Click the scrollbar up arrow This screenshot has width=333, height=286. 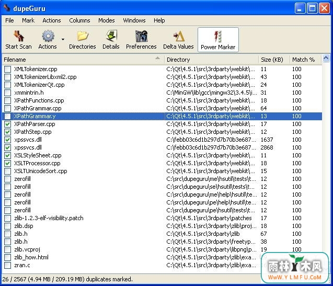click(326, 58)
